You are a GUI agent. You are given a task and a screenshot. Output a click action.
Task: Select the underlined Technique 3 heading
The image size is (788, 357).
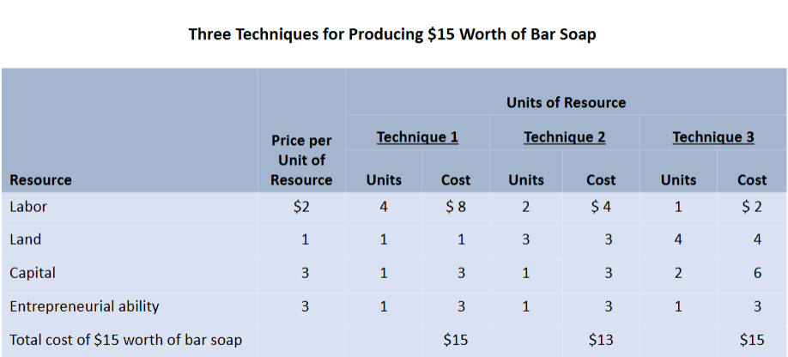(712, 137)
